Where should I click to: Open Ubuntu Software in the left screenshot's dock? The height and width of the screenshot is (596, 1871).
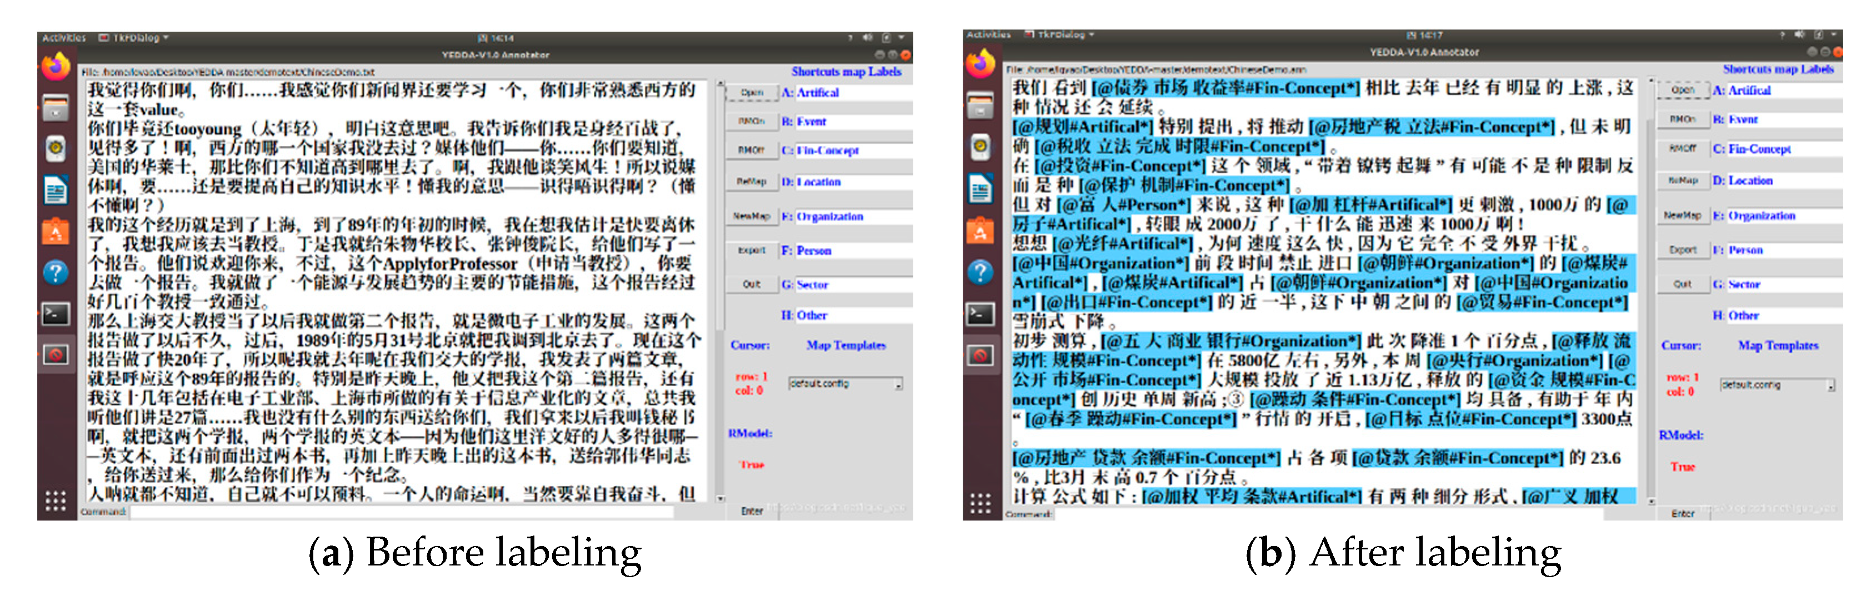point(55,233)
